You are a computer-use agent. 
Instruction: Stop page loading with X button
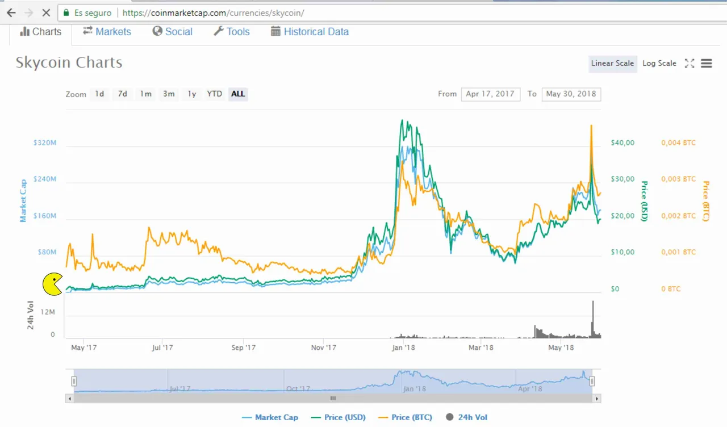(x=47, y=12)
